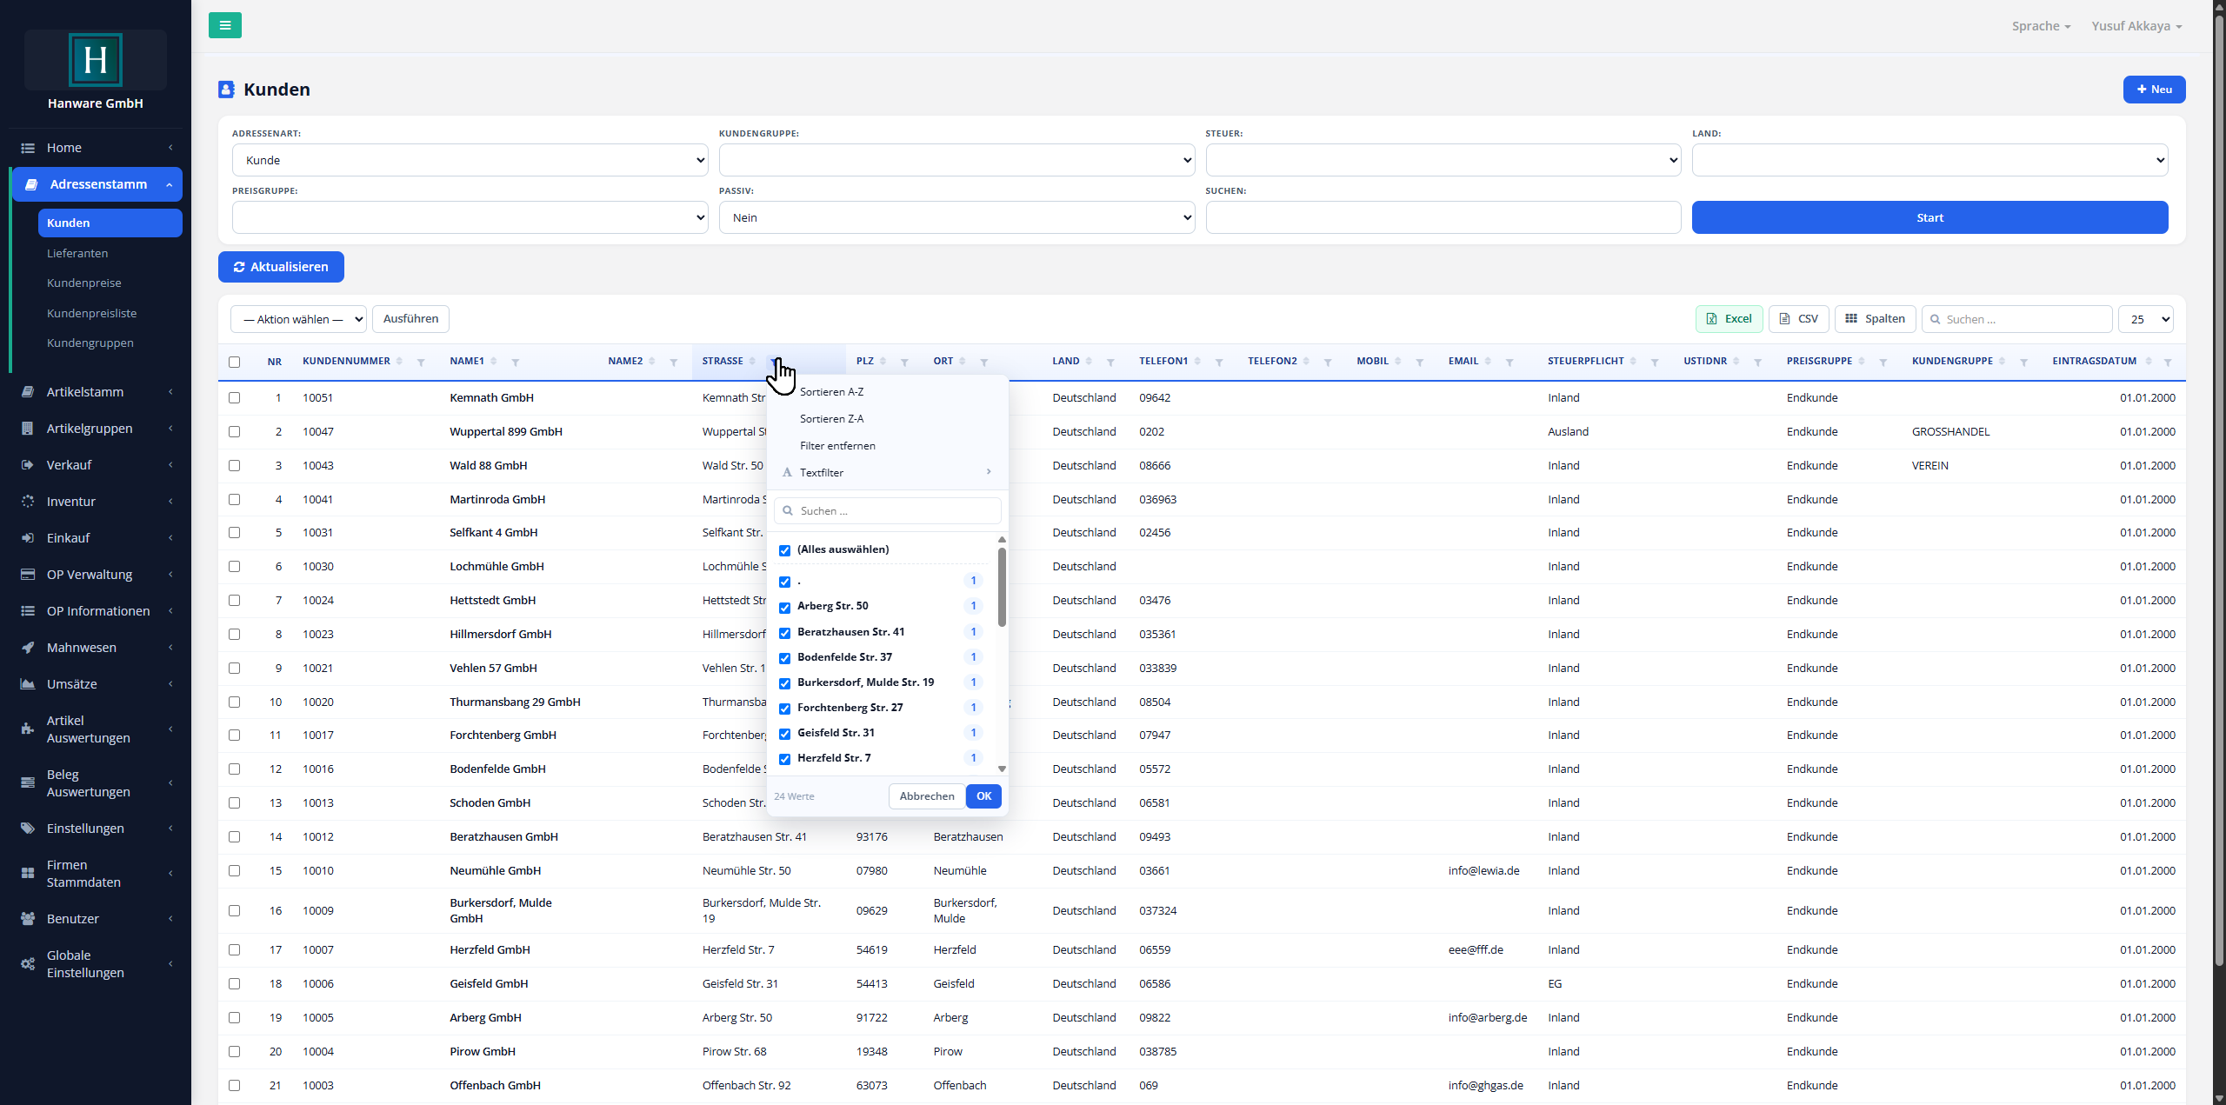Image resolution: width=2226 pixels, height=1105 pixels.
Task: Open filter funnel for Steuerpflicht column
Action: 1655,362
